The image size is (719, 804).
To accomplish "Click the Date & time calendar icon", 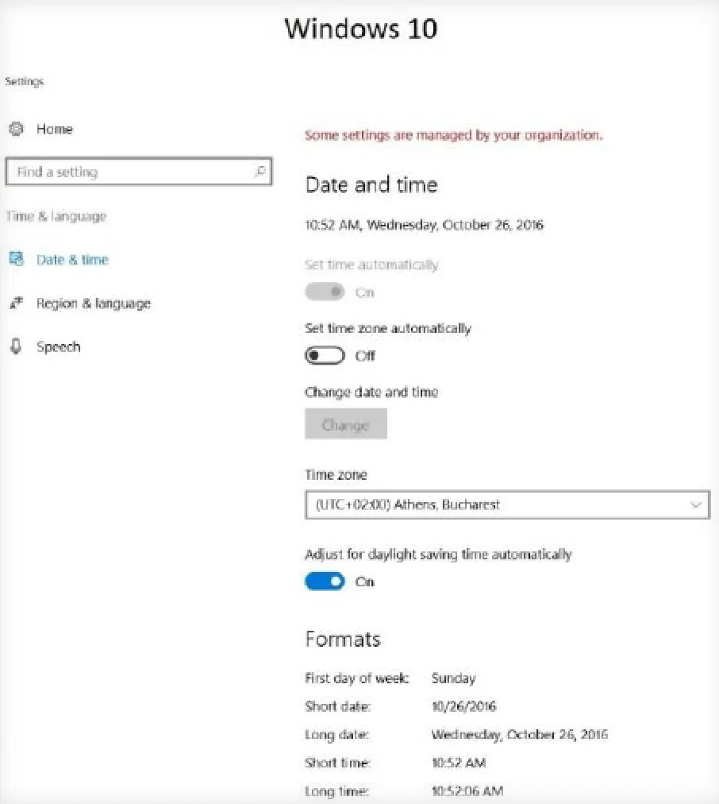I will 17,259.
